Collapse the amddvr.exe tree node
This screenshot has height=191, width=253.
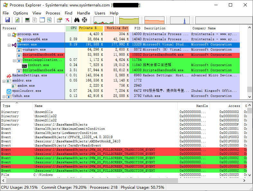tap(4, 81)
